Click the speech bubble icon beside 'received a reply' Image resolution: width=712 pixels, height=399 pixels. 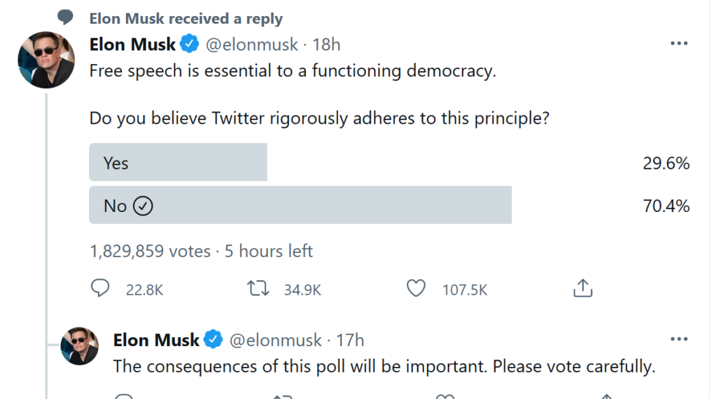pos(66,18)
